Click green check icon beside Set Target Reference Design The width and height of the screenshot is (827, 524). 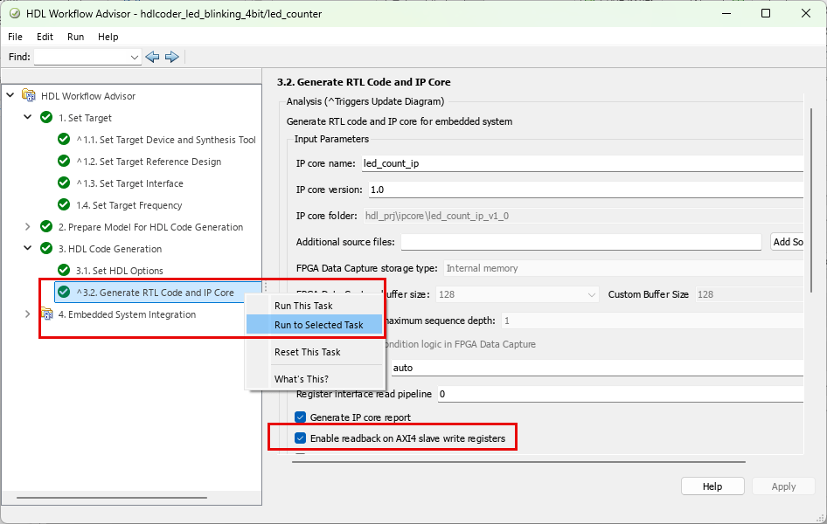pos(64,162)
